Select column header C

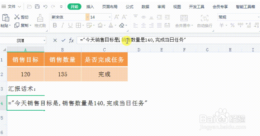coord(104,50)
